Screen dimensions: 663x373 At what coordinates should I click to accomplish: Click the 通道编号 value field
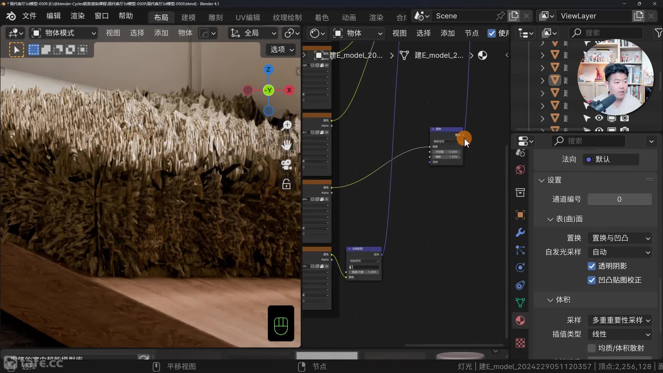[619, 199]
